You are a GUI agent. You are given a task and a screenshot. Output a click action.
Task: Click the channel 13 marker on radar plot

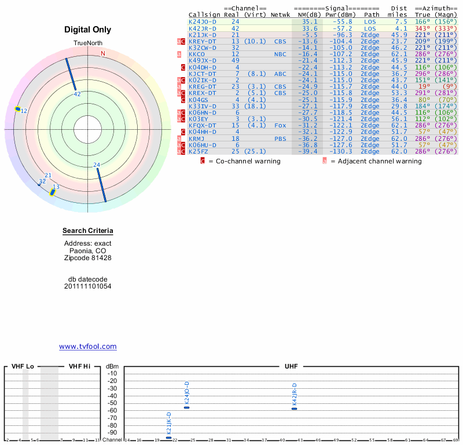tap(52, 191)
